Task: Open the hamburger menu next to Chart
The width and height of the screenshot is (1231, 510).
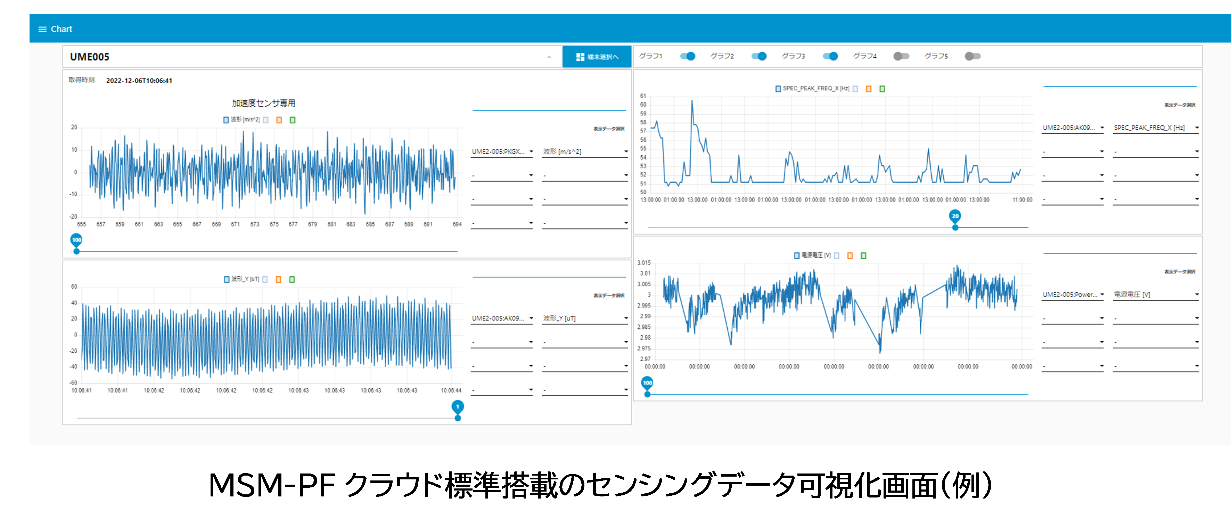Action: tap(42, 29)
